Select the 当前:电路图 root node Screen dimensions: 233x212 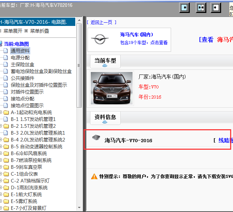pyautogui.click(x=16, y=44)
